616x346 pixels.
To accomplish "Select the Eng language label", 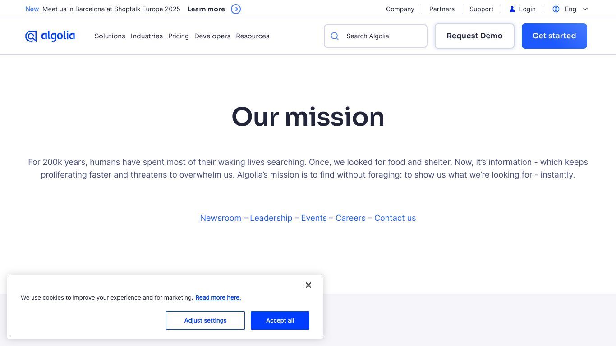I will tap(570, 9).
